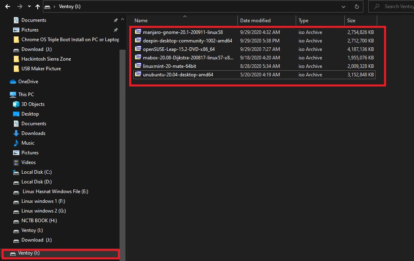Select This PC in navigation pane

26,94
